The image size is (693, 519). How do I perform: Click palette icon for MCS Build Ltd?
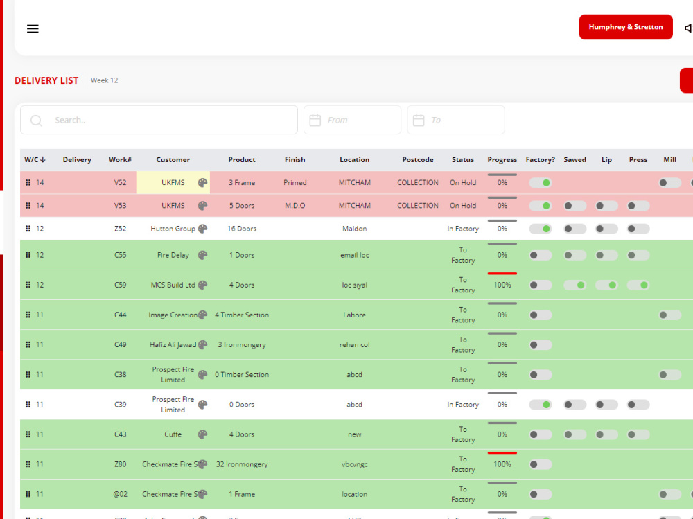(202, 285)
